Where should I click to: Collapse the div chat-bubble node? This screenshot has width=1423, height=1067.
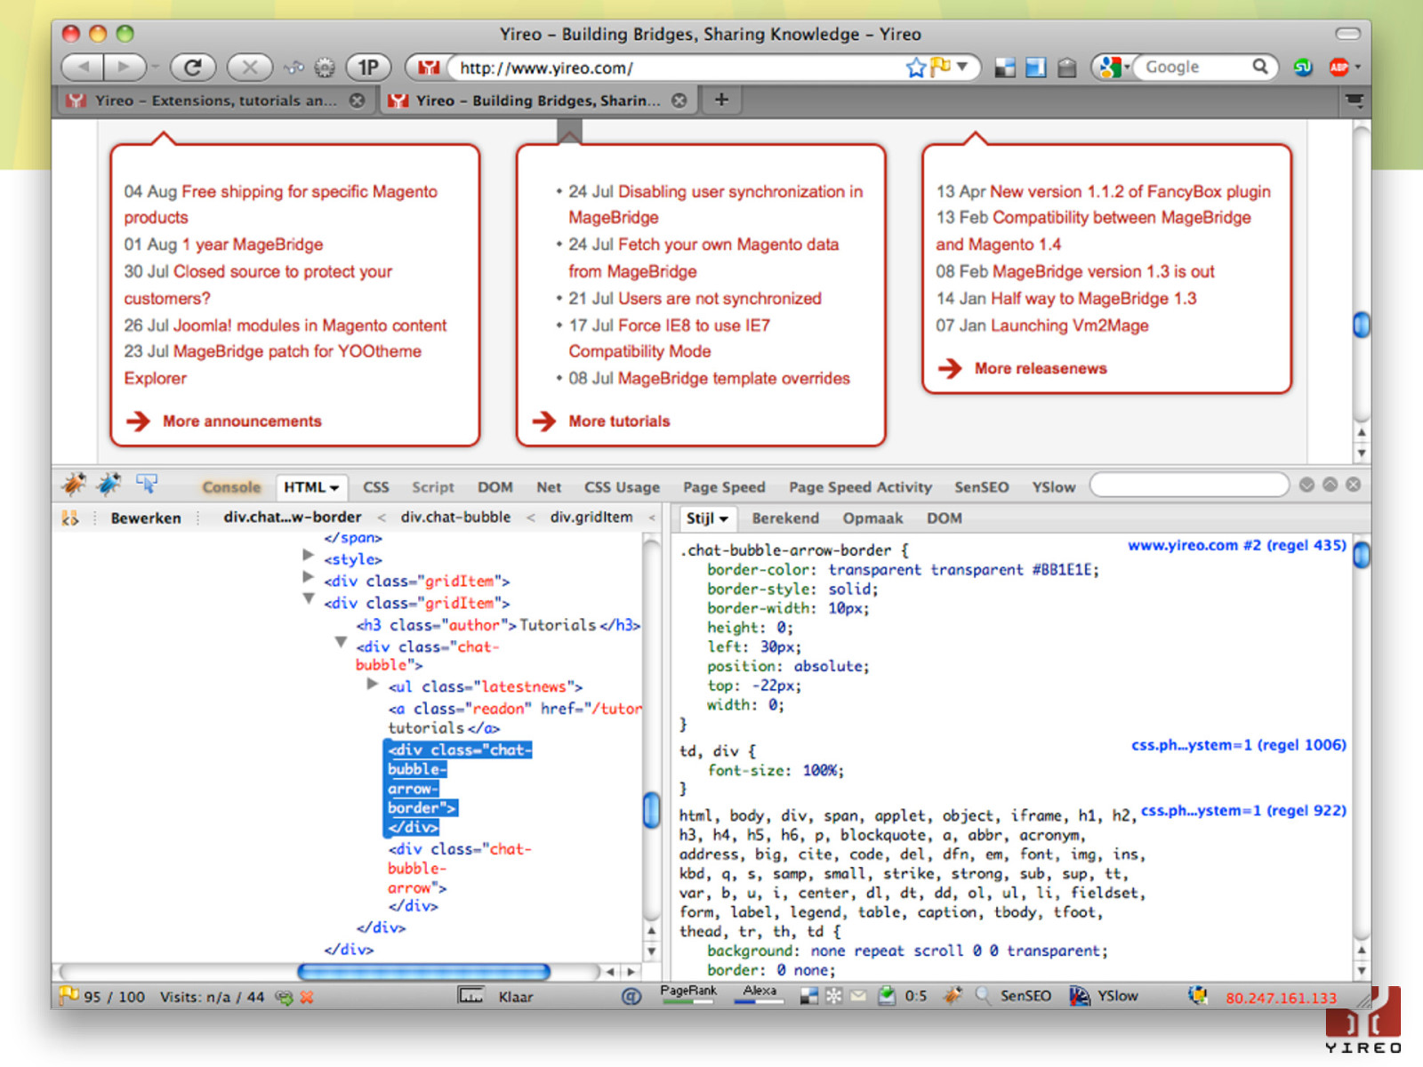click(341, 642)
